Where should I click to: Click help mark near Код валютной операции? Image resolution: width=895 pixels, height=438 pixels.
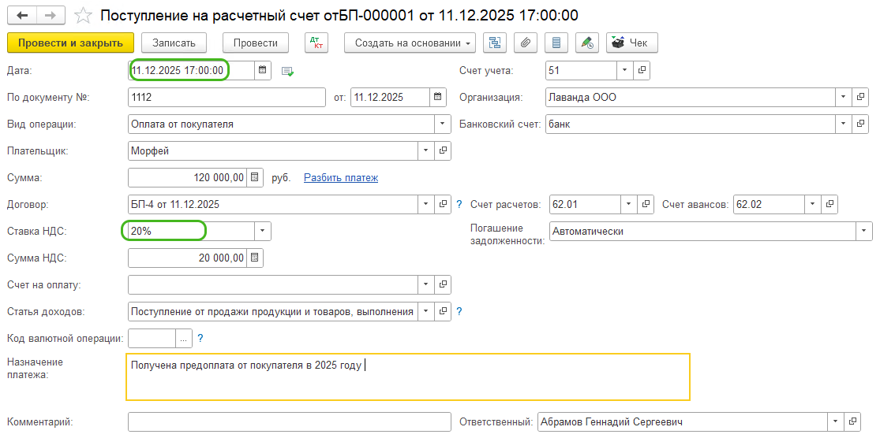[200, 338]
